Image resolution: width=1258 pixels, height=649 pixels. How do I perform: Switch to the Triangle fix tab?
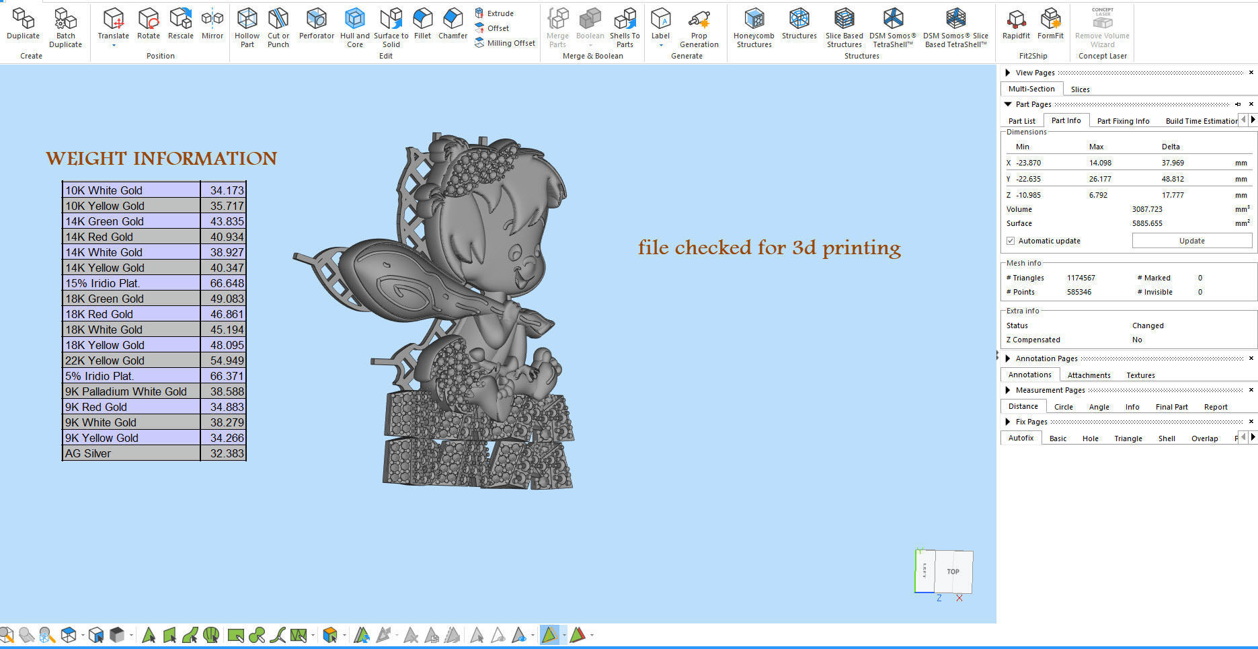[x=1128, y=438]
